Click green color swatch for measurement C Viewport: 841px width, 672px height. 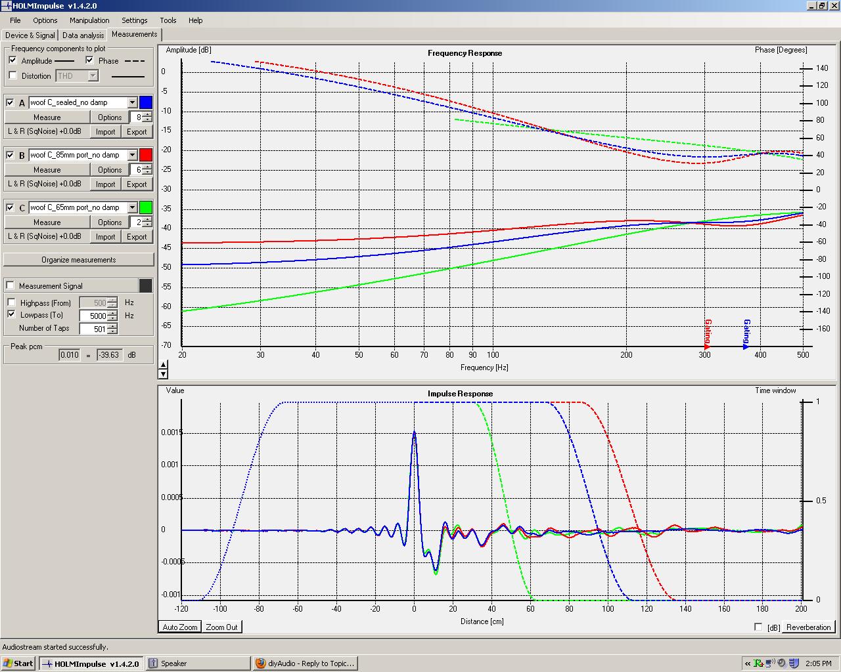(x=145, y=207)
